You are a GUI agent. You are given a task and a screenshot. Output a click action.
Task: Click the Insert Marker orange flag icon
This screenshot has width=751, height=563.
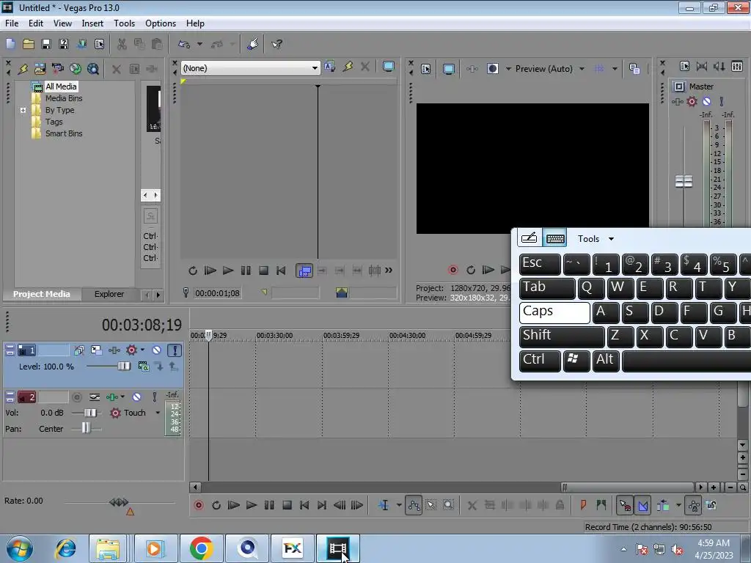583,505
